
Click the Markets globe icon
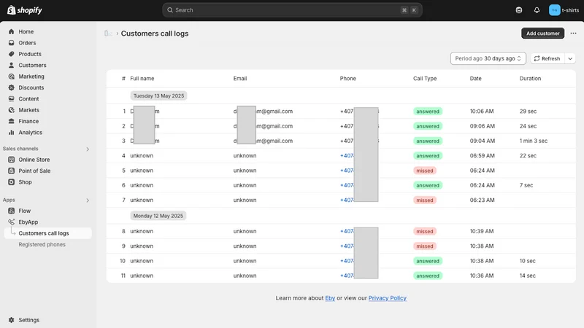click(x=11, y=110)
